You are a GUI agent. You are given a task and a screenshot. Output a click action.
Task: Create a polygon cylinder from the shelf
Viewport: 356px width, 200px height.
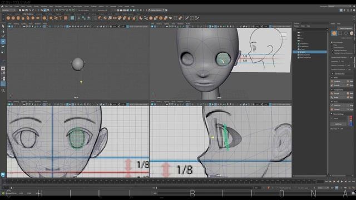point(18,18)
